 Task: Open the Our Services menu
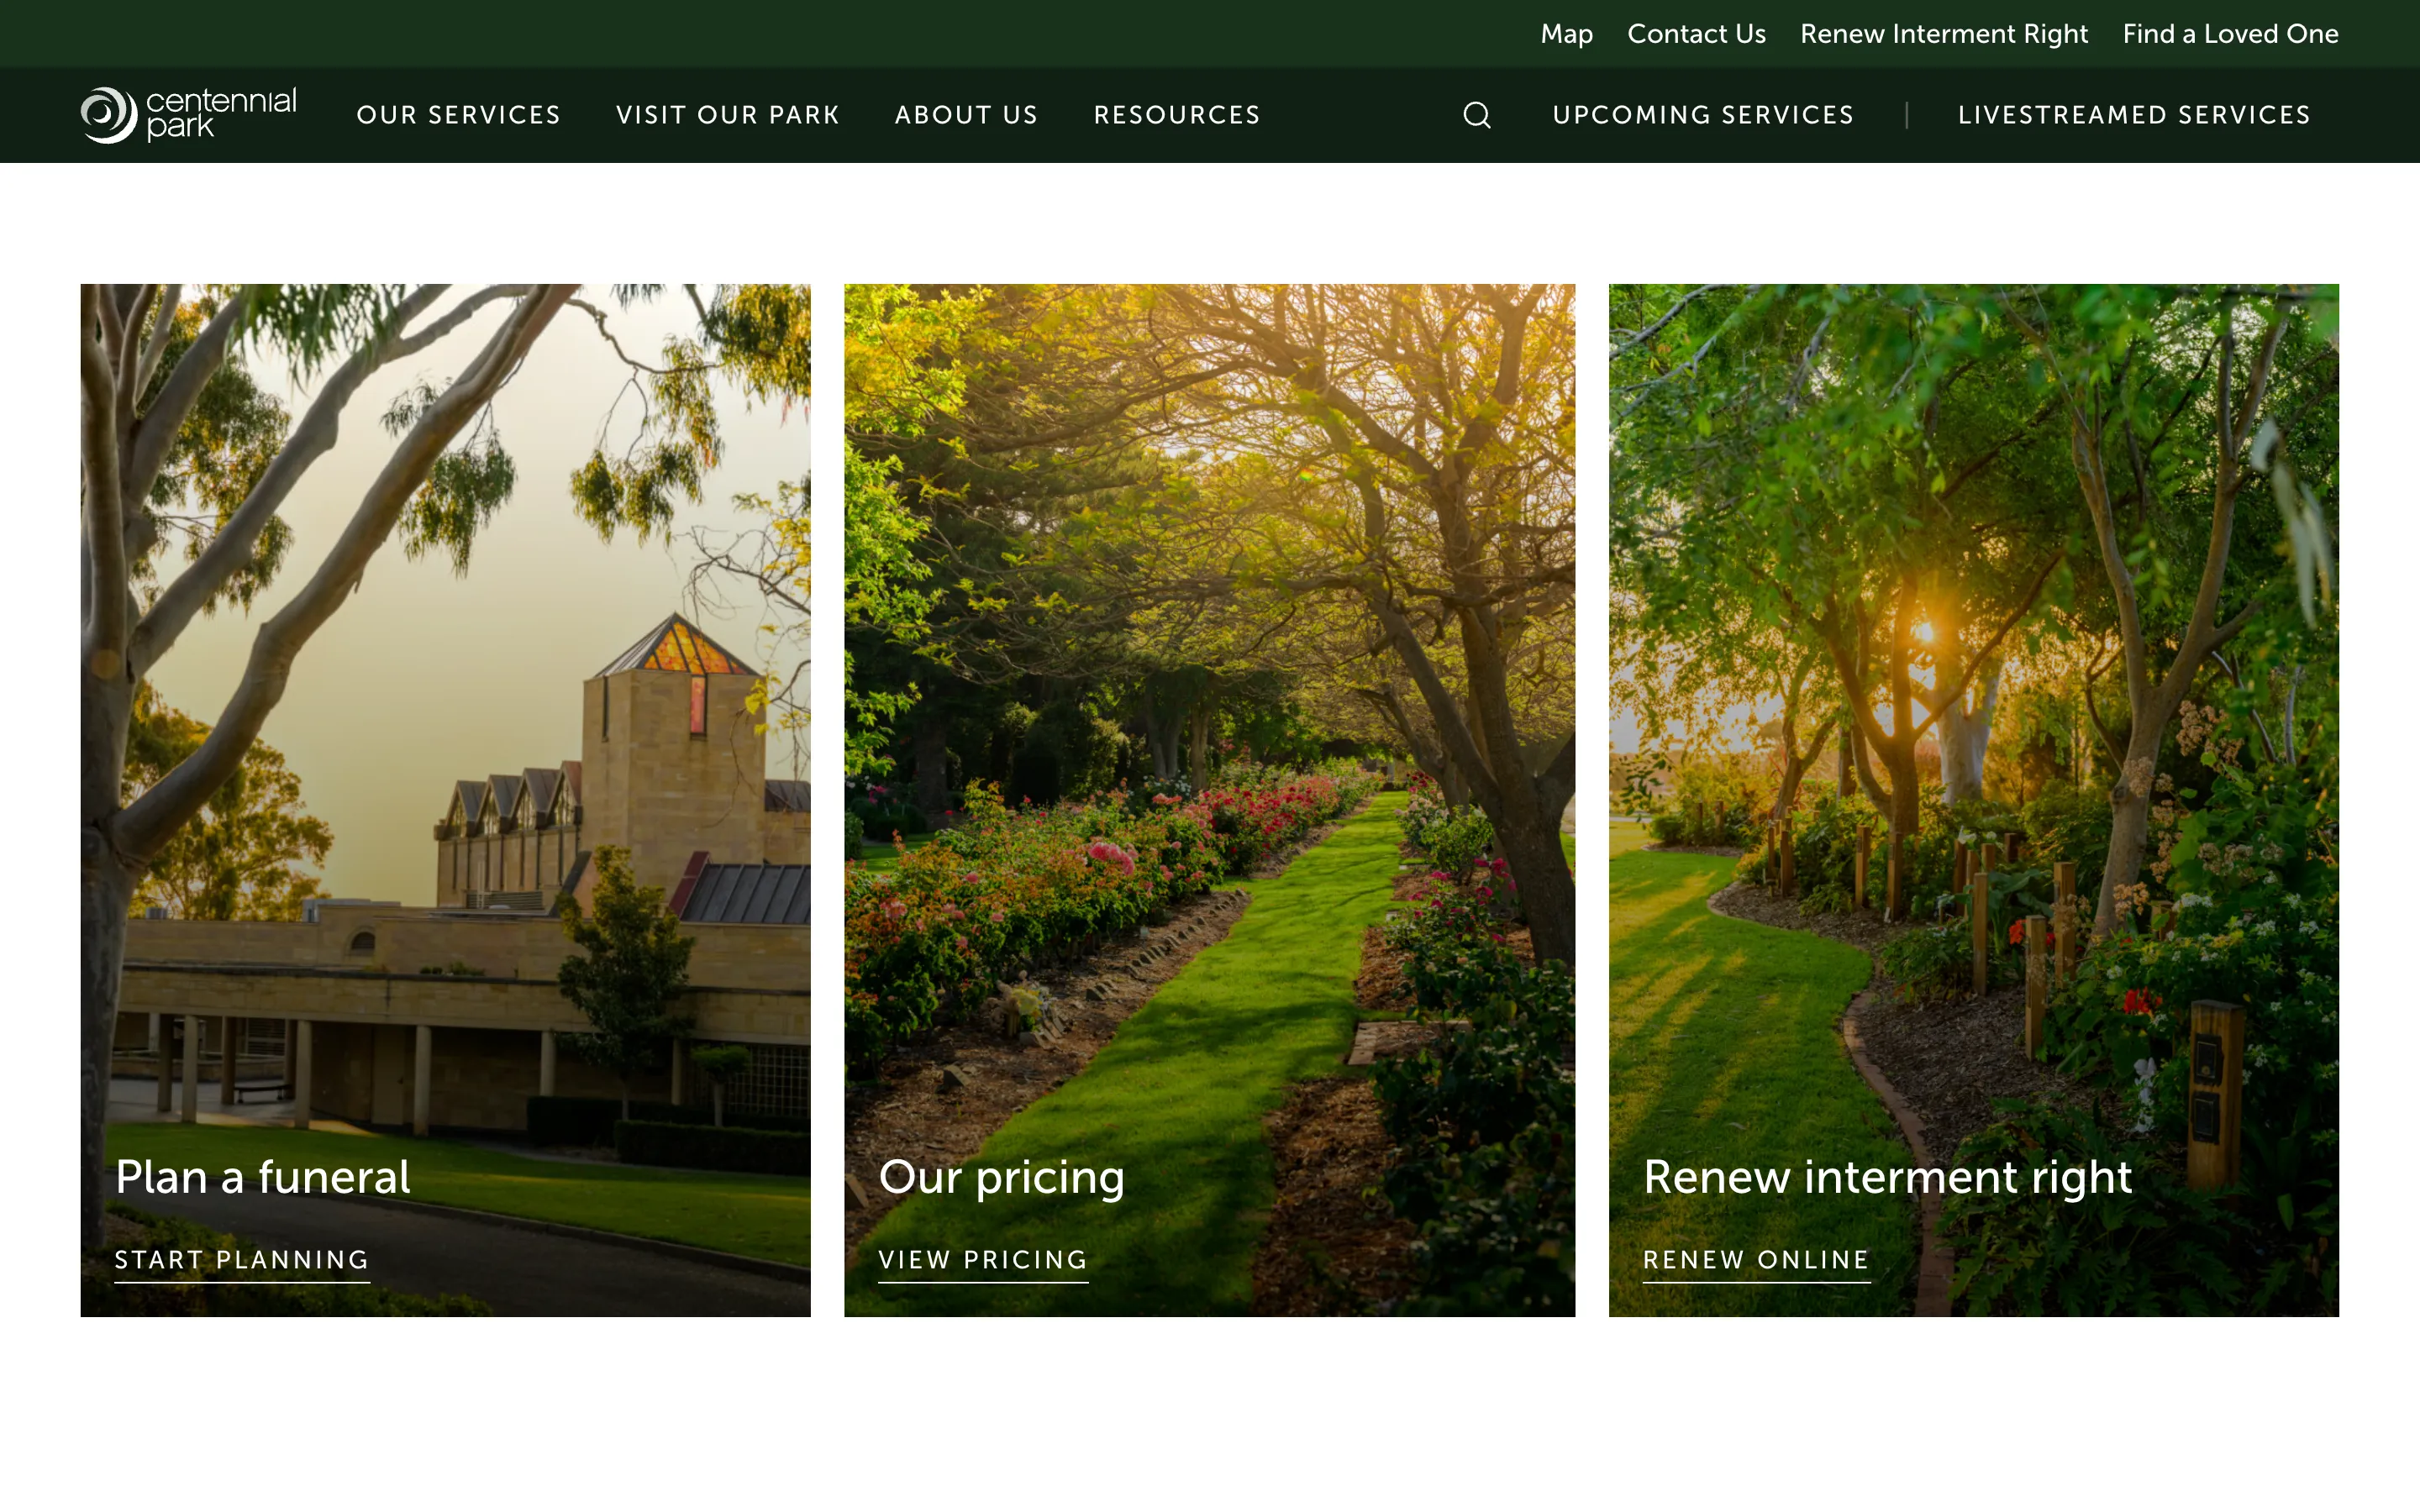pos(458,115)
